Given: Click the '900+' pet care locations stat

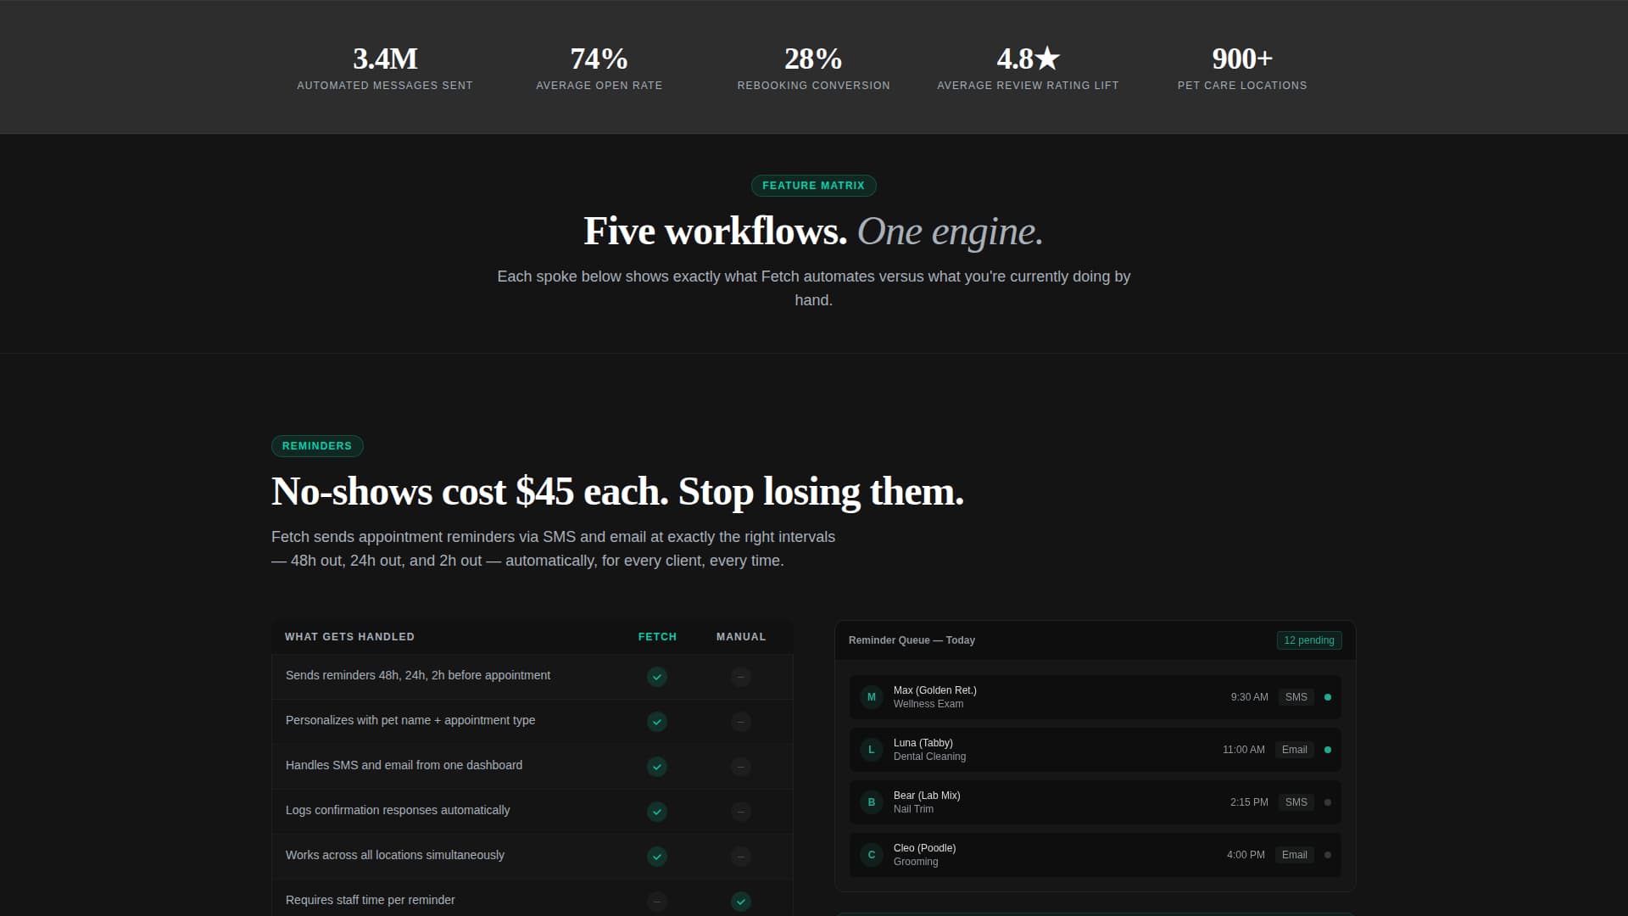Looking at the screenshot, I should (1242, 59).
